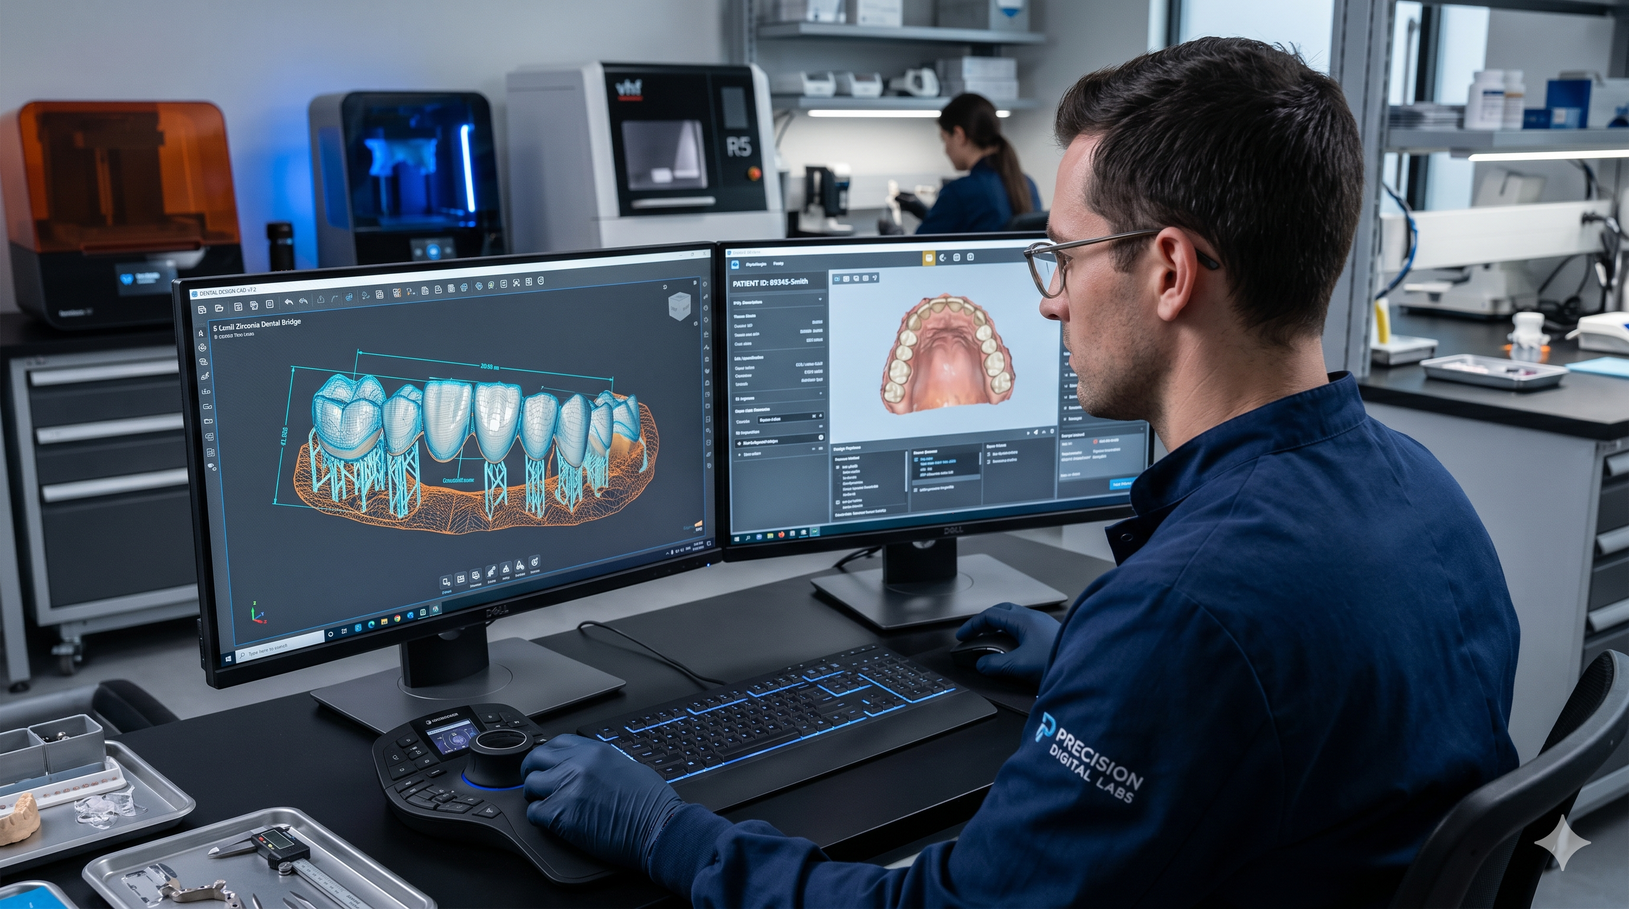Toggle the first checkbox in the third lower panel

[x=989, y=454]
